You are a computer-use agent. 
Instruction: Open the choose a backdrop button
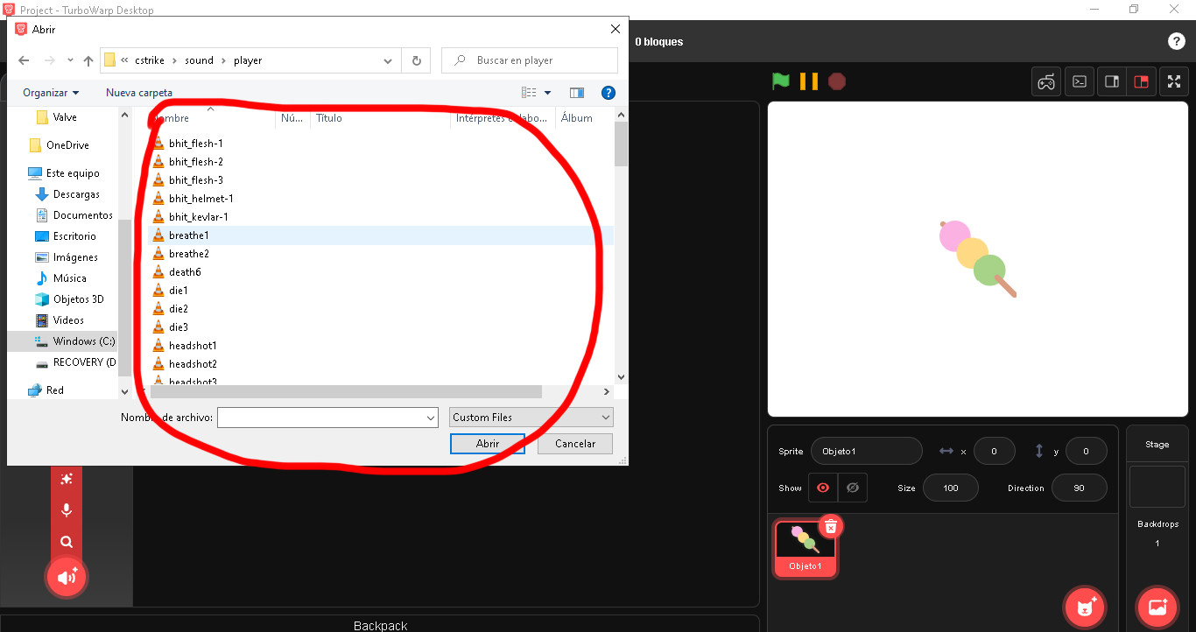1157,607
